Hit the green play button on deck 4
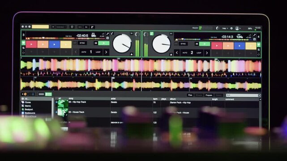 tap(205, 44)
